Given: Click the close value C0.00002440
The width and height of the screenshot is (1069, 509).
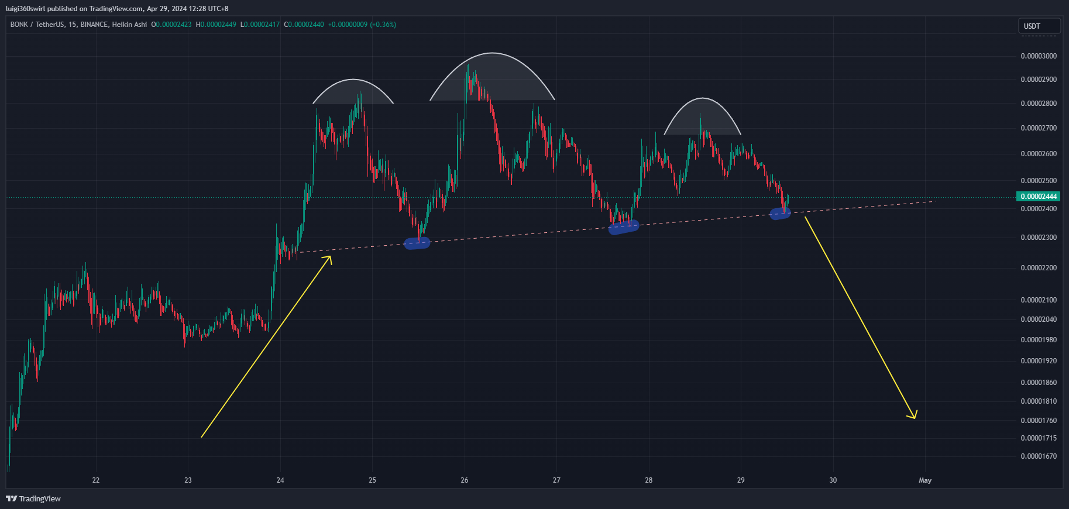Looking at the screenshot, I should click(304, 25).
